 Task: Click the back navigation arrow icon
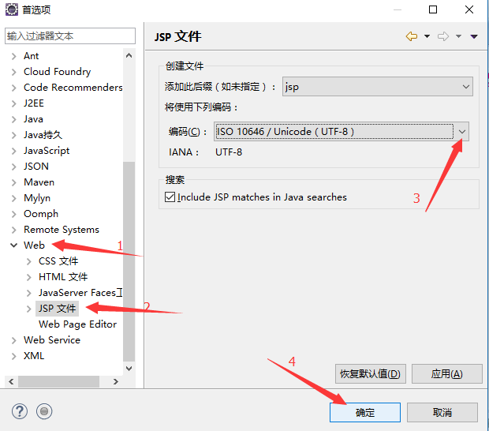[x=412, y=36]
